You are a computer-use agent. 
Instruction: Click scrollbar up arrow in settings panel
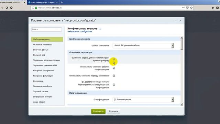(181, 38)
